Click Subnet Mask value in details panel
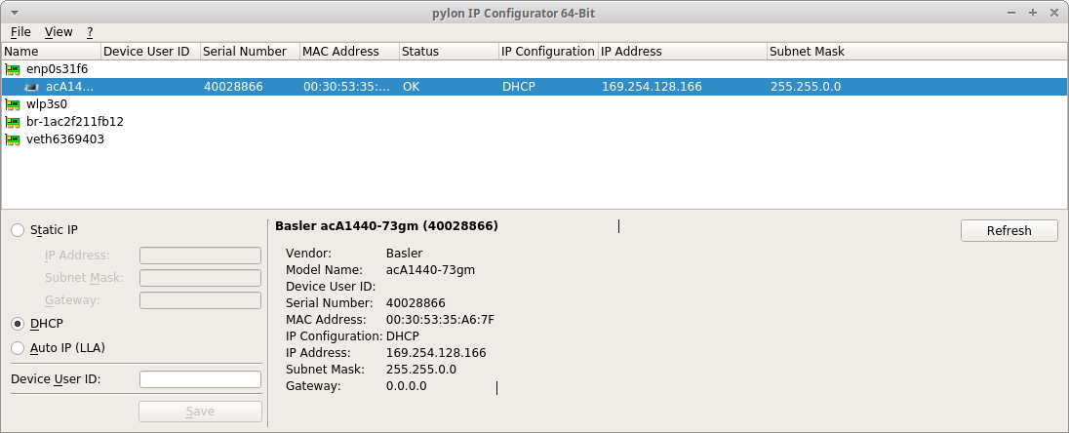Viewport: 1069px width, 433px height. 421,370
